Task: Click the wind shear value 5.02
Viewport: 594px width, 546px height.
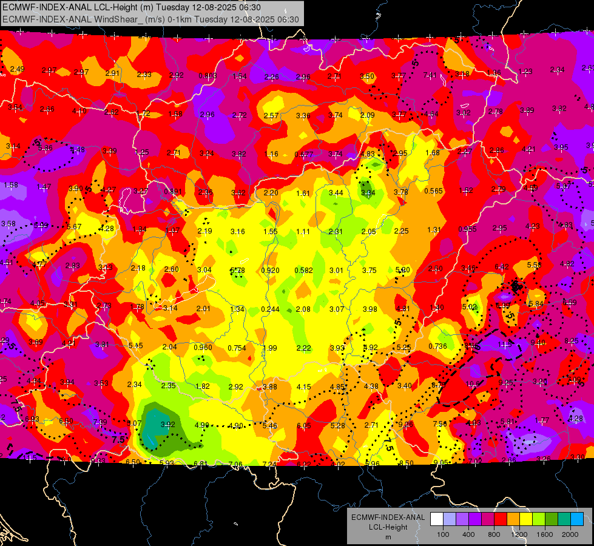Action: (x=469, y=306)
